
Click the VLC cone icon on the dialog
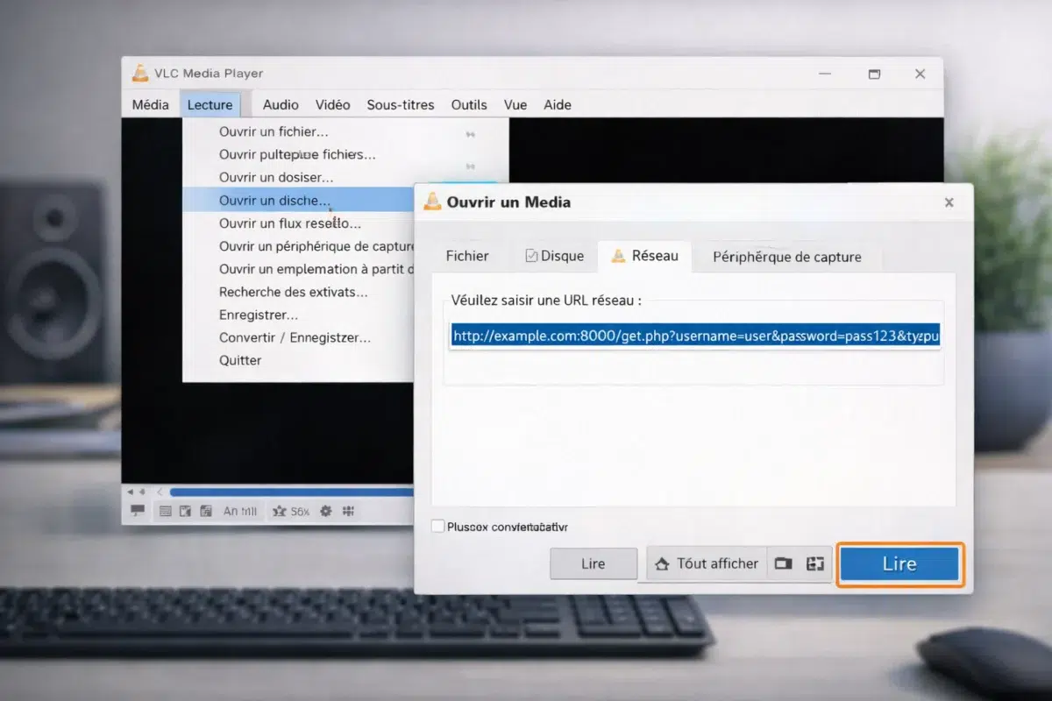432,202
